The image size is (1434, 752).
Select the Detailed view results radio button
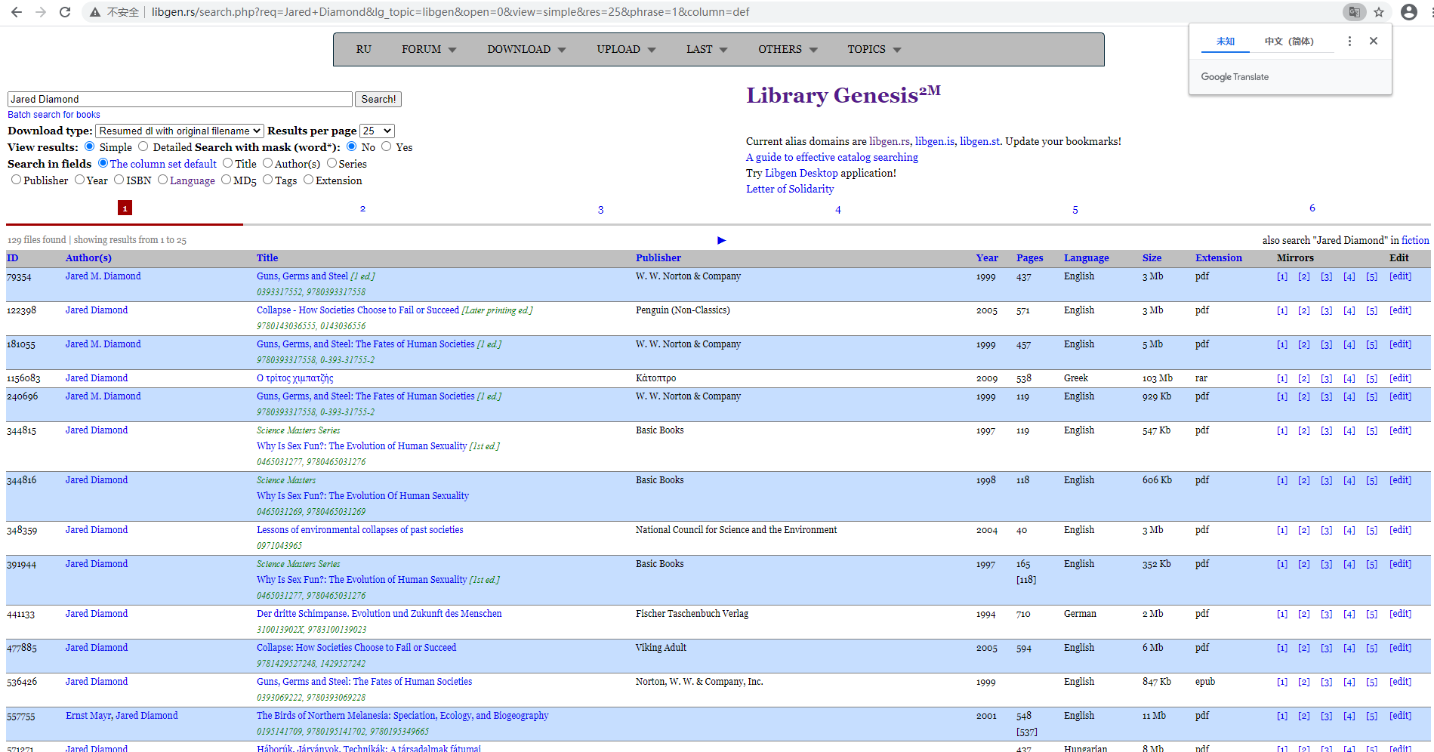(x=143, y=146)
